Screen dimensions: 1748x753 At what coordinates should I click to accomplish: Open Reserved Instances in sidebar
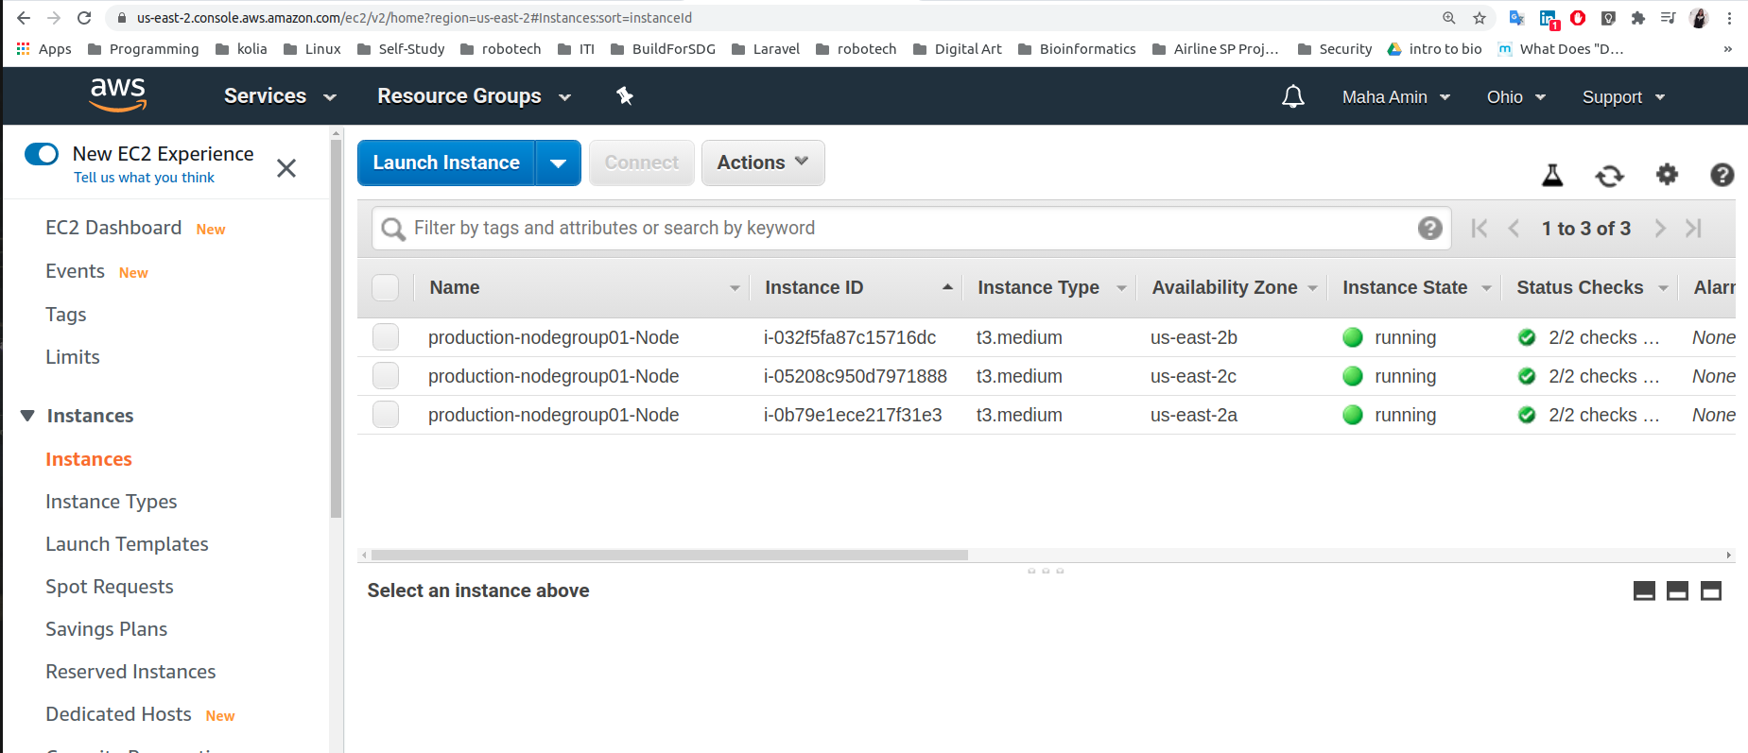[x=130, y=672]
